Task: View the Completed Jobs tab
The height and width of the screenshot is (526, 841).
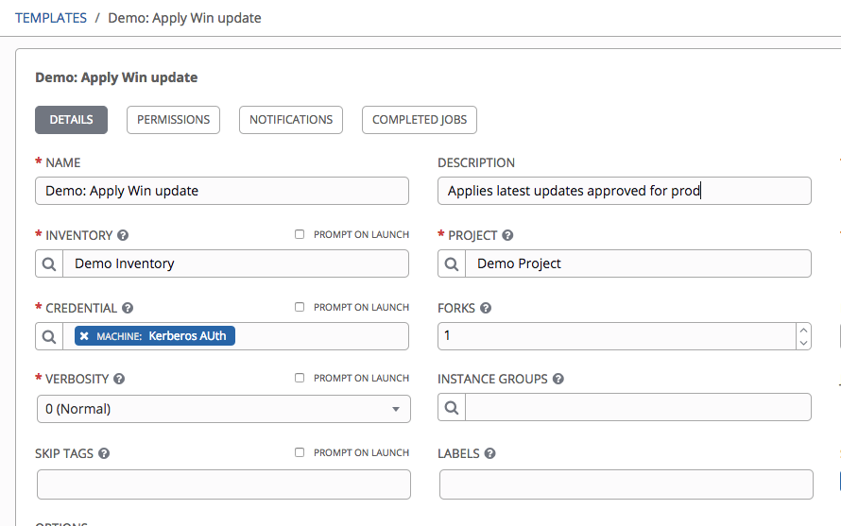Action: coord(420,120)
